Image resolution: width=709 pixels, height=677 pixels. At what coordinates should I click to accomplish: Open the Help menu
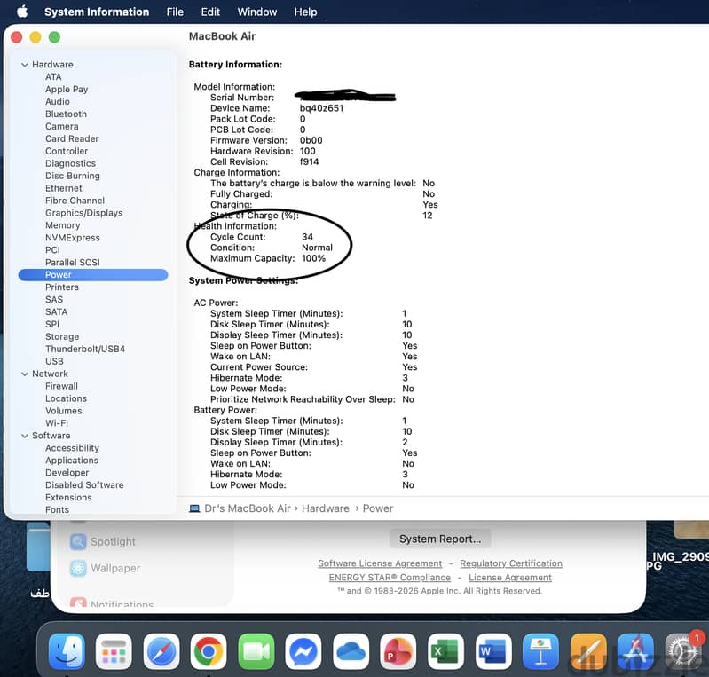click(x=305, y=12)
